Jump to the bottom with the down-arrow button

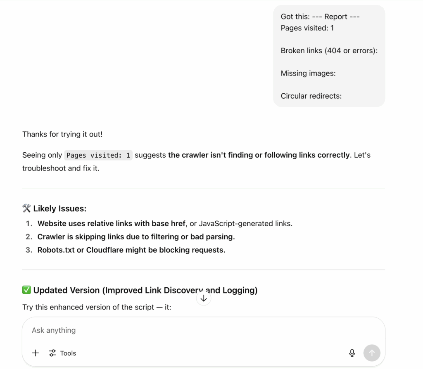click(x=204, y=298)
